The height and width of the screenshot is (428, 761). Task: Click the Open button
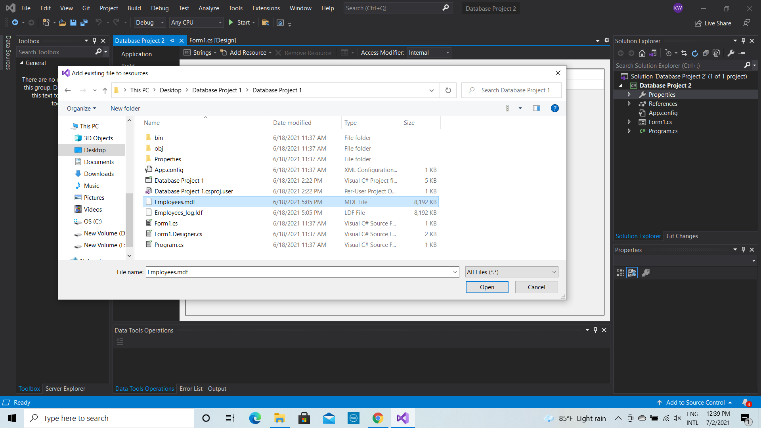487,287
